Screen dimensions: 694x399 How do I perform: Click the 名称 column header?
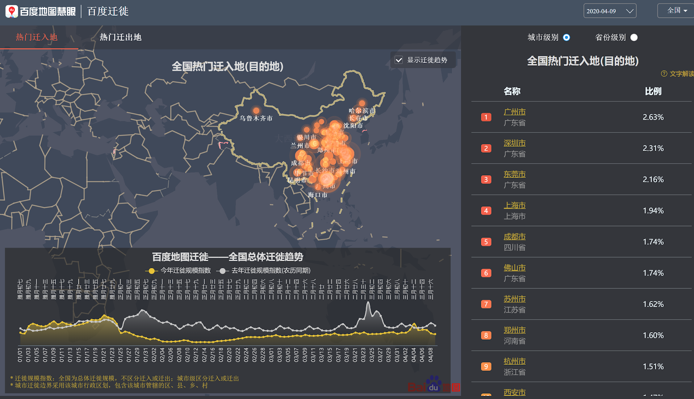[512, 92]
